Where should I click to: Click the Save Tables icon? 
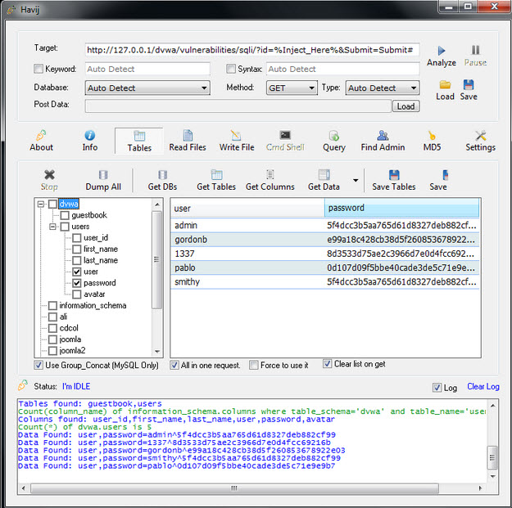tap(394, 175)
